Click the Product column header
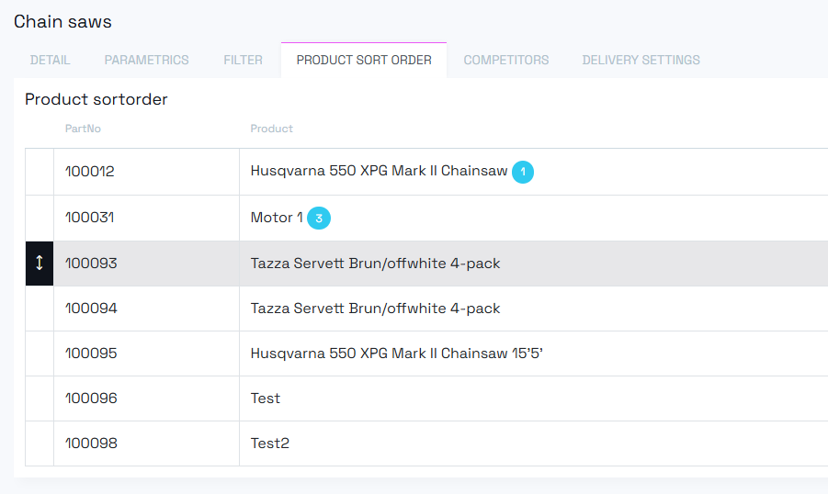828x494 pixels. (x=271, y=129)
